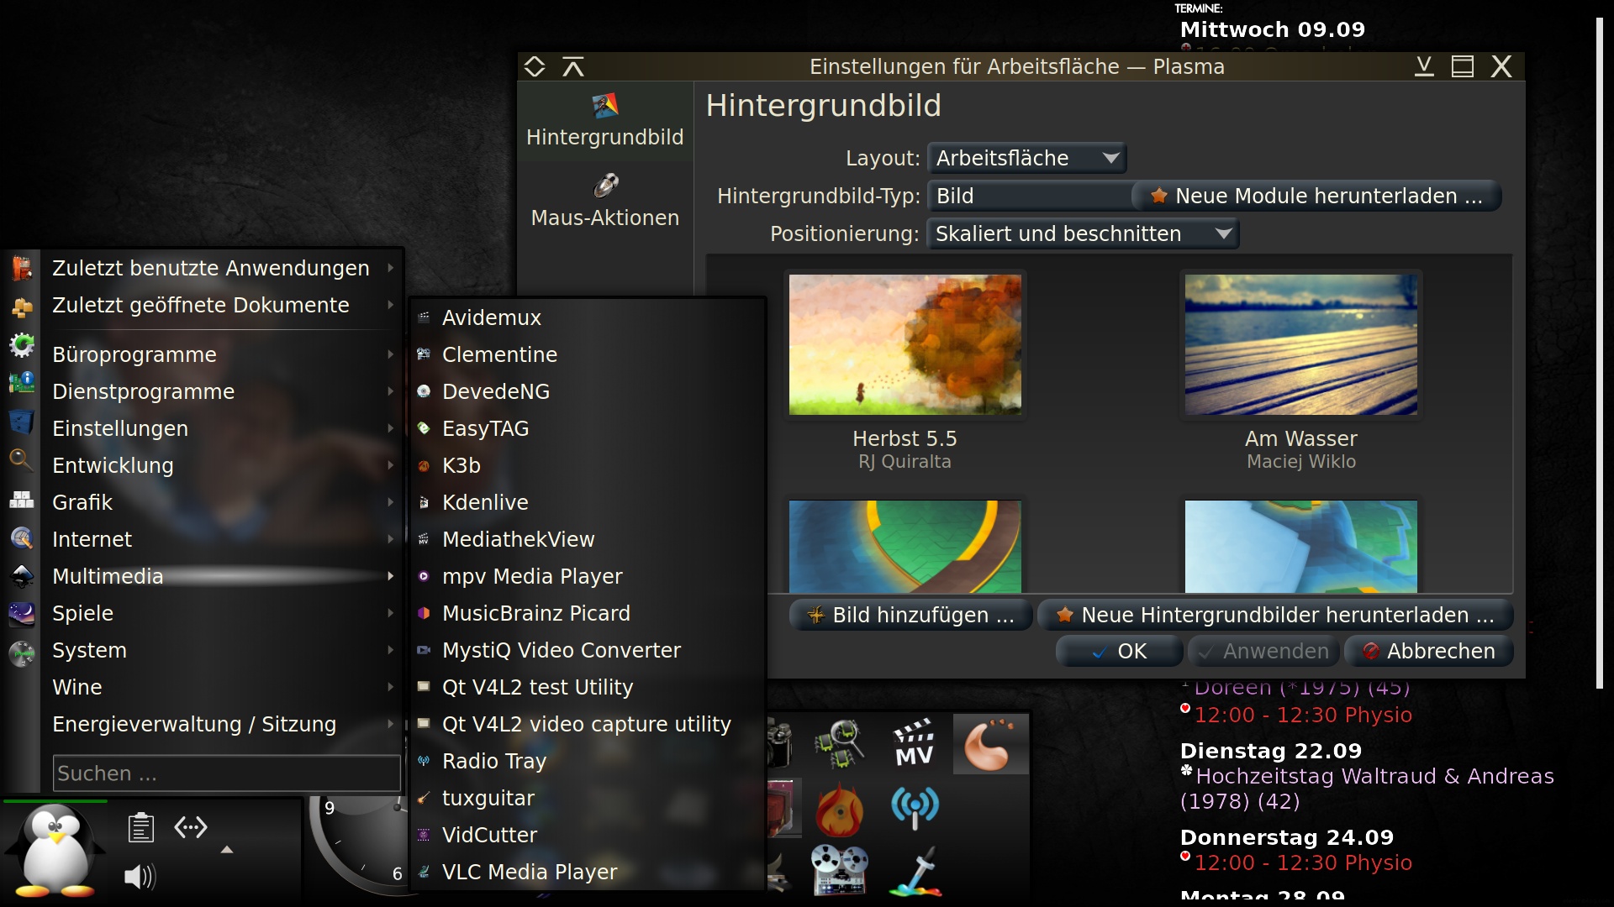Click the all-desktops diamond title bar icon
This screenshot has width=1614, height=907.
click(x=535, y=66)
